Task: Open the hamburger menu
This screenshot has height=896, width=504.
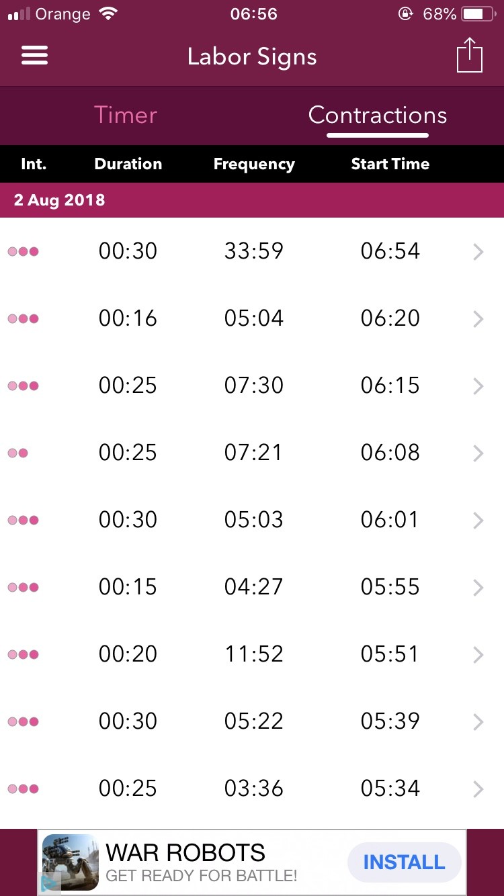Action: (34, 56)
